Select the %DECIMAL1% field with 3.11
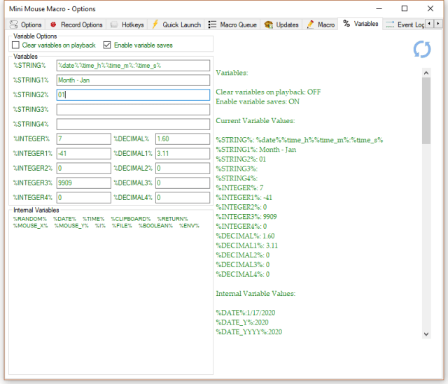 coord(182,154)
